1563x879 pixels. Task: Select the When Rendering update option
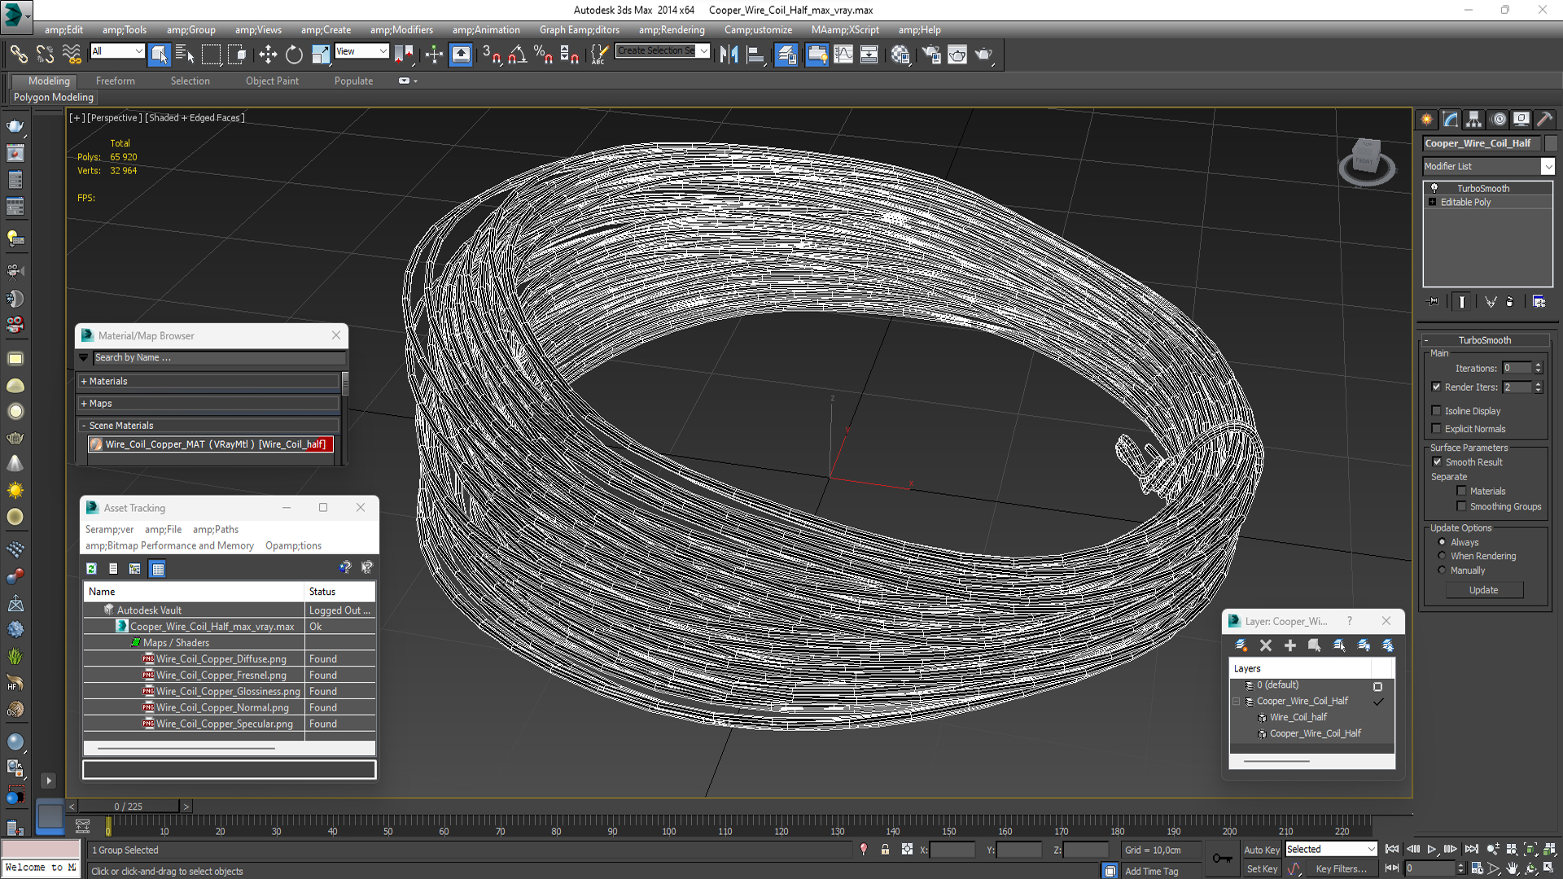click(x=1442, y=556)
